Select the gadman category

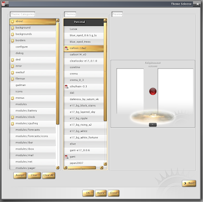(32, 85)
